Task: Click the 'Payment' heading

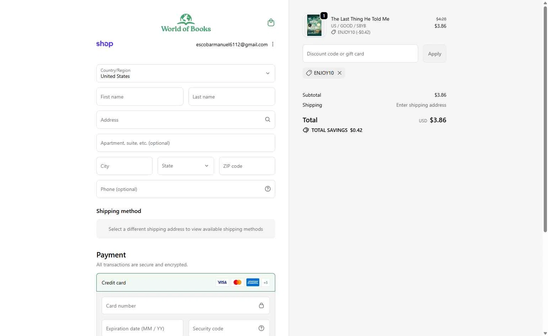Action: [111, 255]
